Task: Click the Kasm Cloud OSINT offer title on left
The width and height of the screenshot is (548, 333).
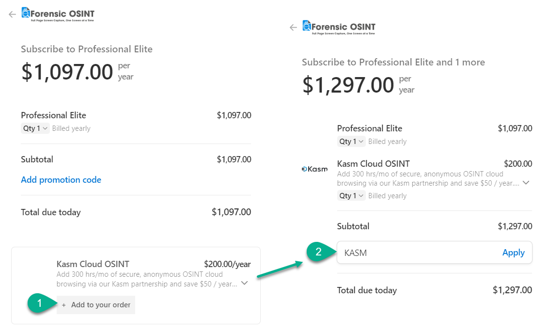Action: [x=93, y=264]
